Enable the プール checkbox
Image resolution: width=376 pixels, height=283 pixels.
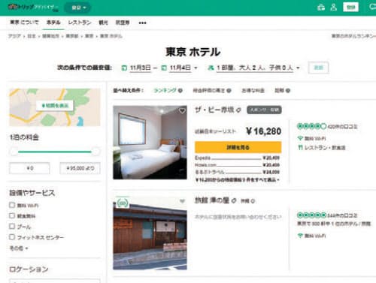(12, 226)
